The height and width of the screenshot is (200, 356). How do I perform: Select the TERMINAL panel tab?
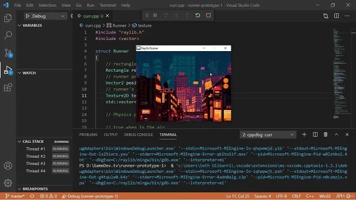point(168,134)
